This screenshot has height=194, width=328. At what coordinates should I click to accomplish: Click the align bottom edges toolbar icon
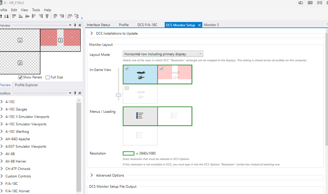point(20,16)
